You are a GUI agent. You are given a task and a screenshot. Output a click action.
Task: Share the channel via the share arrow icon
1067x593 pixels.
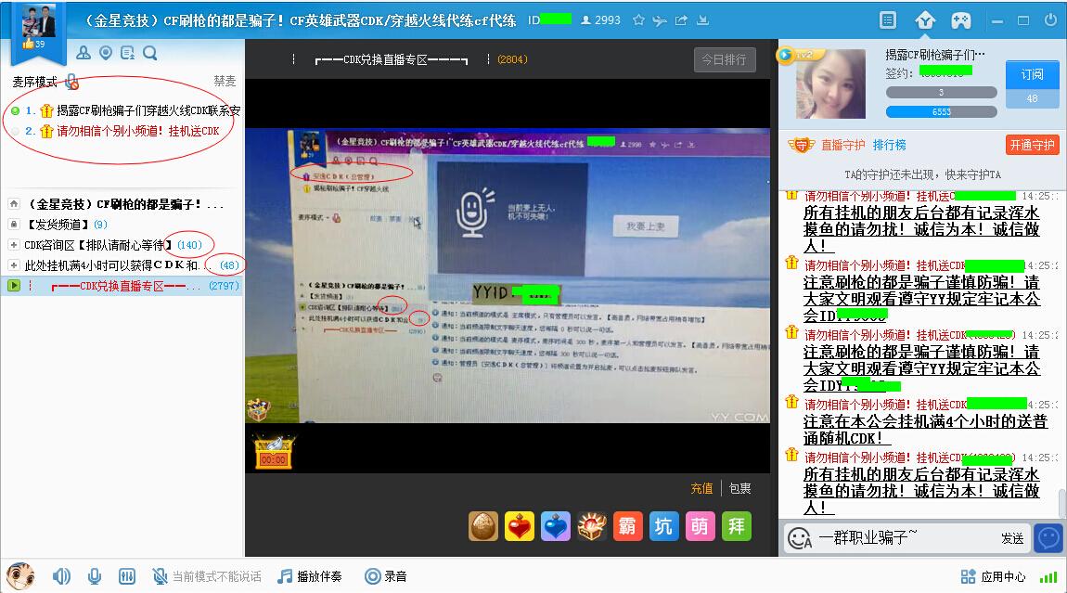[681, 20]
